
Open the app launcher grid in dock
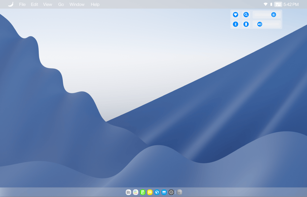pyautogui.click(x=135, y=192)
